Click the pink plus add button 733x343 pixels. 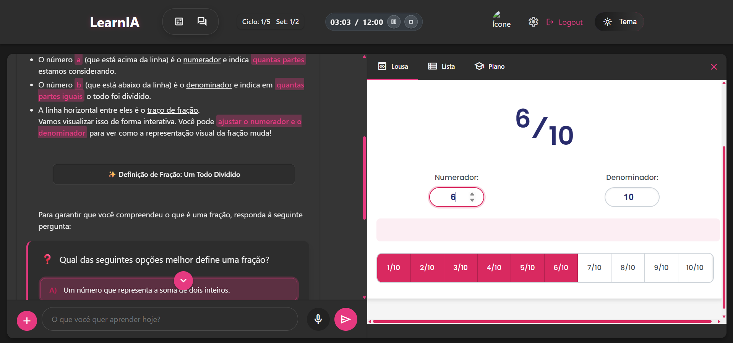point(27,321)
